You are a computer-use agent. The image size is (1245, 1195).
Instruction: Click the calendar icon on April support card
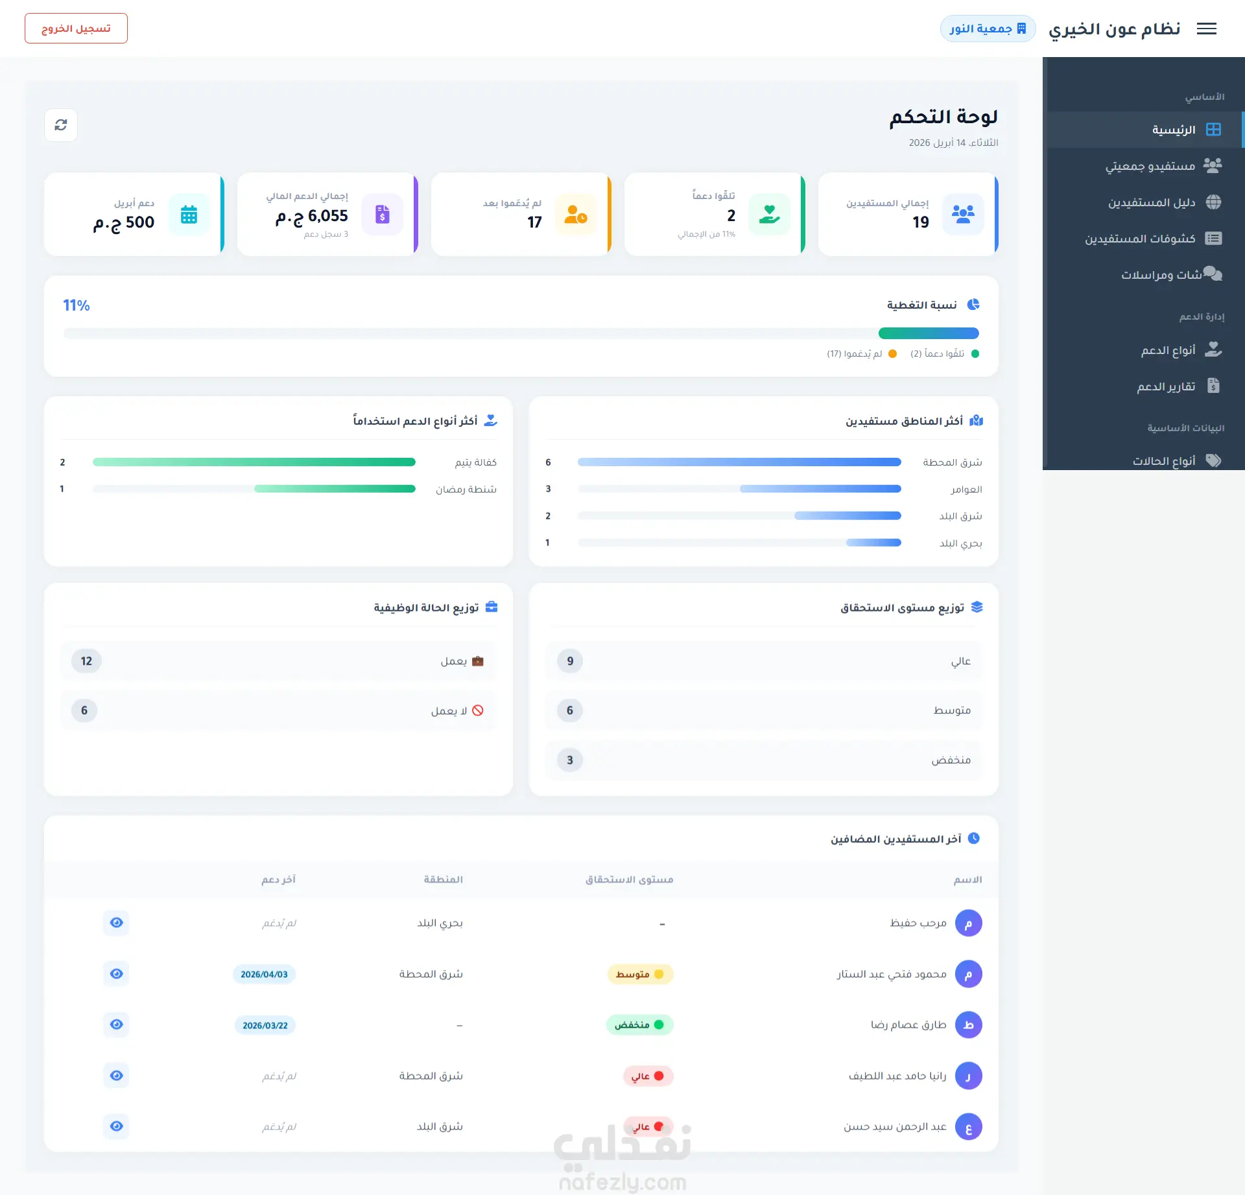coord(189,215)
